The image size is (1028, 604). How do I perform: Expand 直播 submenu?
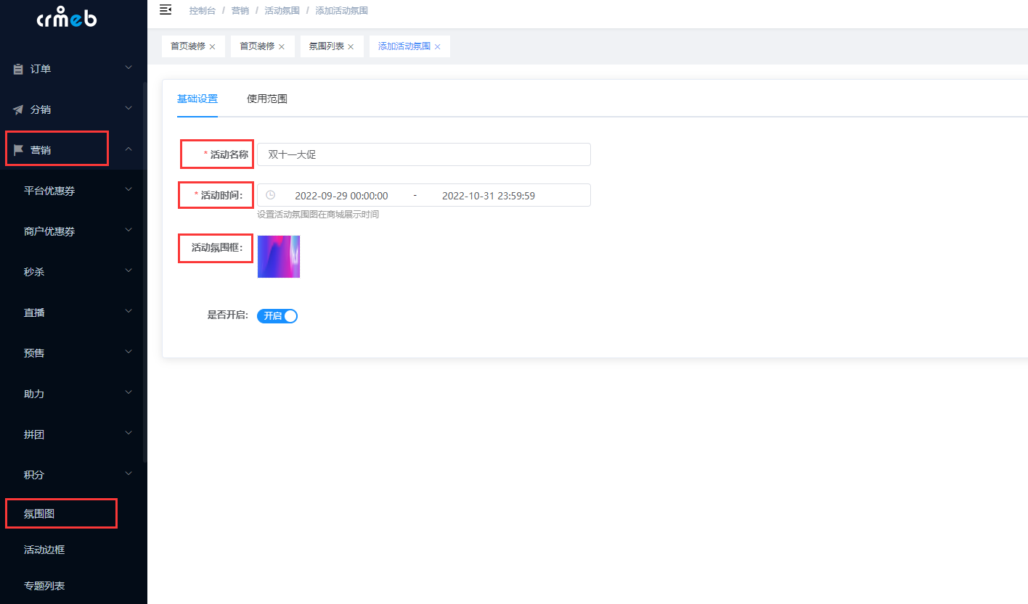click(128, 311)
